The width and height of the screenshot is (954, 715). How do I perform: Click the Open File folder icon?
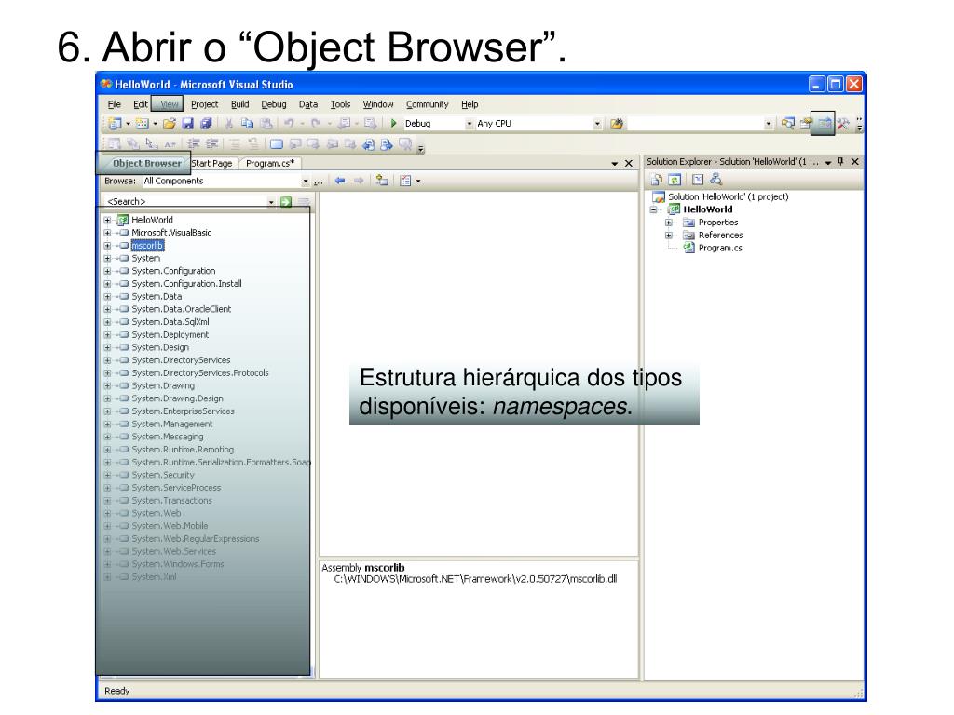[x=170, y=124]
